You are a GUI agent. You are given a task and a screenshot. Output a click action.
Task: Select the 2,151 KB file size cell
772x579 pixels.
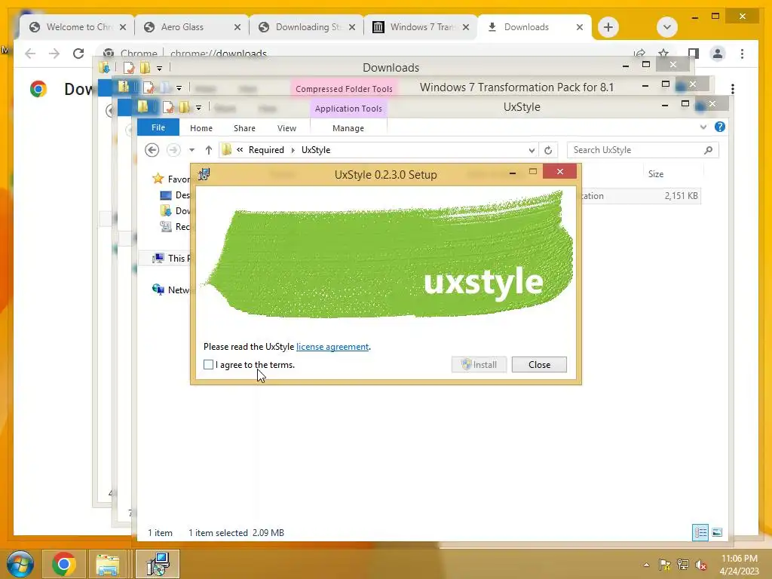(x=681, y=196)
